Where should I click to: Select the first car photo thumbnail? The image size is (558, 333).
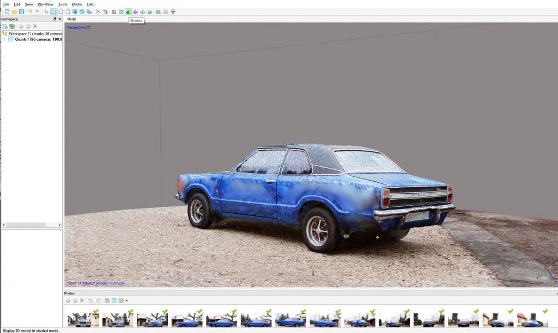82,319
